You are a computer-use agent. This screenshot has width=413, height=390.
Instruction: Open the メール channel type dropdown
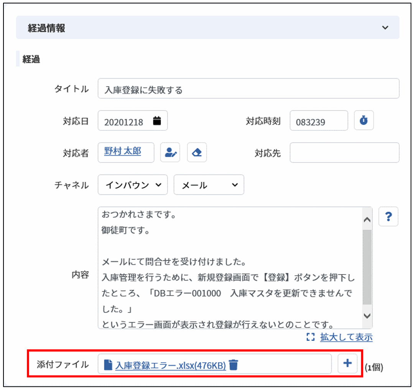click(x=209, y=185)
